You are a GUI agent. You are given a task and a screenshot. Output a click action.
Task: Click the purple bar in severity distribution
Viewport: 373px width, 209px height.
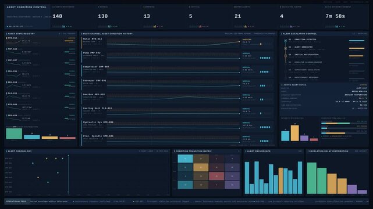tap(304, 138)
